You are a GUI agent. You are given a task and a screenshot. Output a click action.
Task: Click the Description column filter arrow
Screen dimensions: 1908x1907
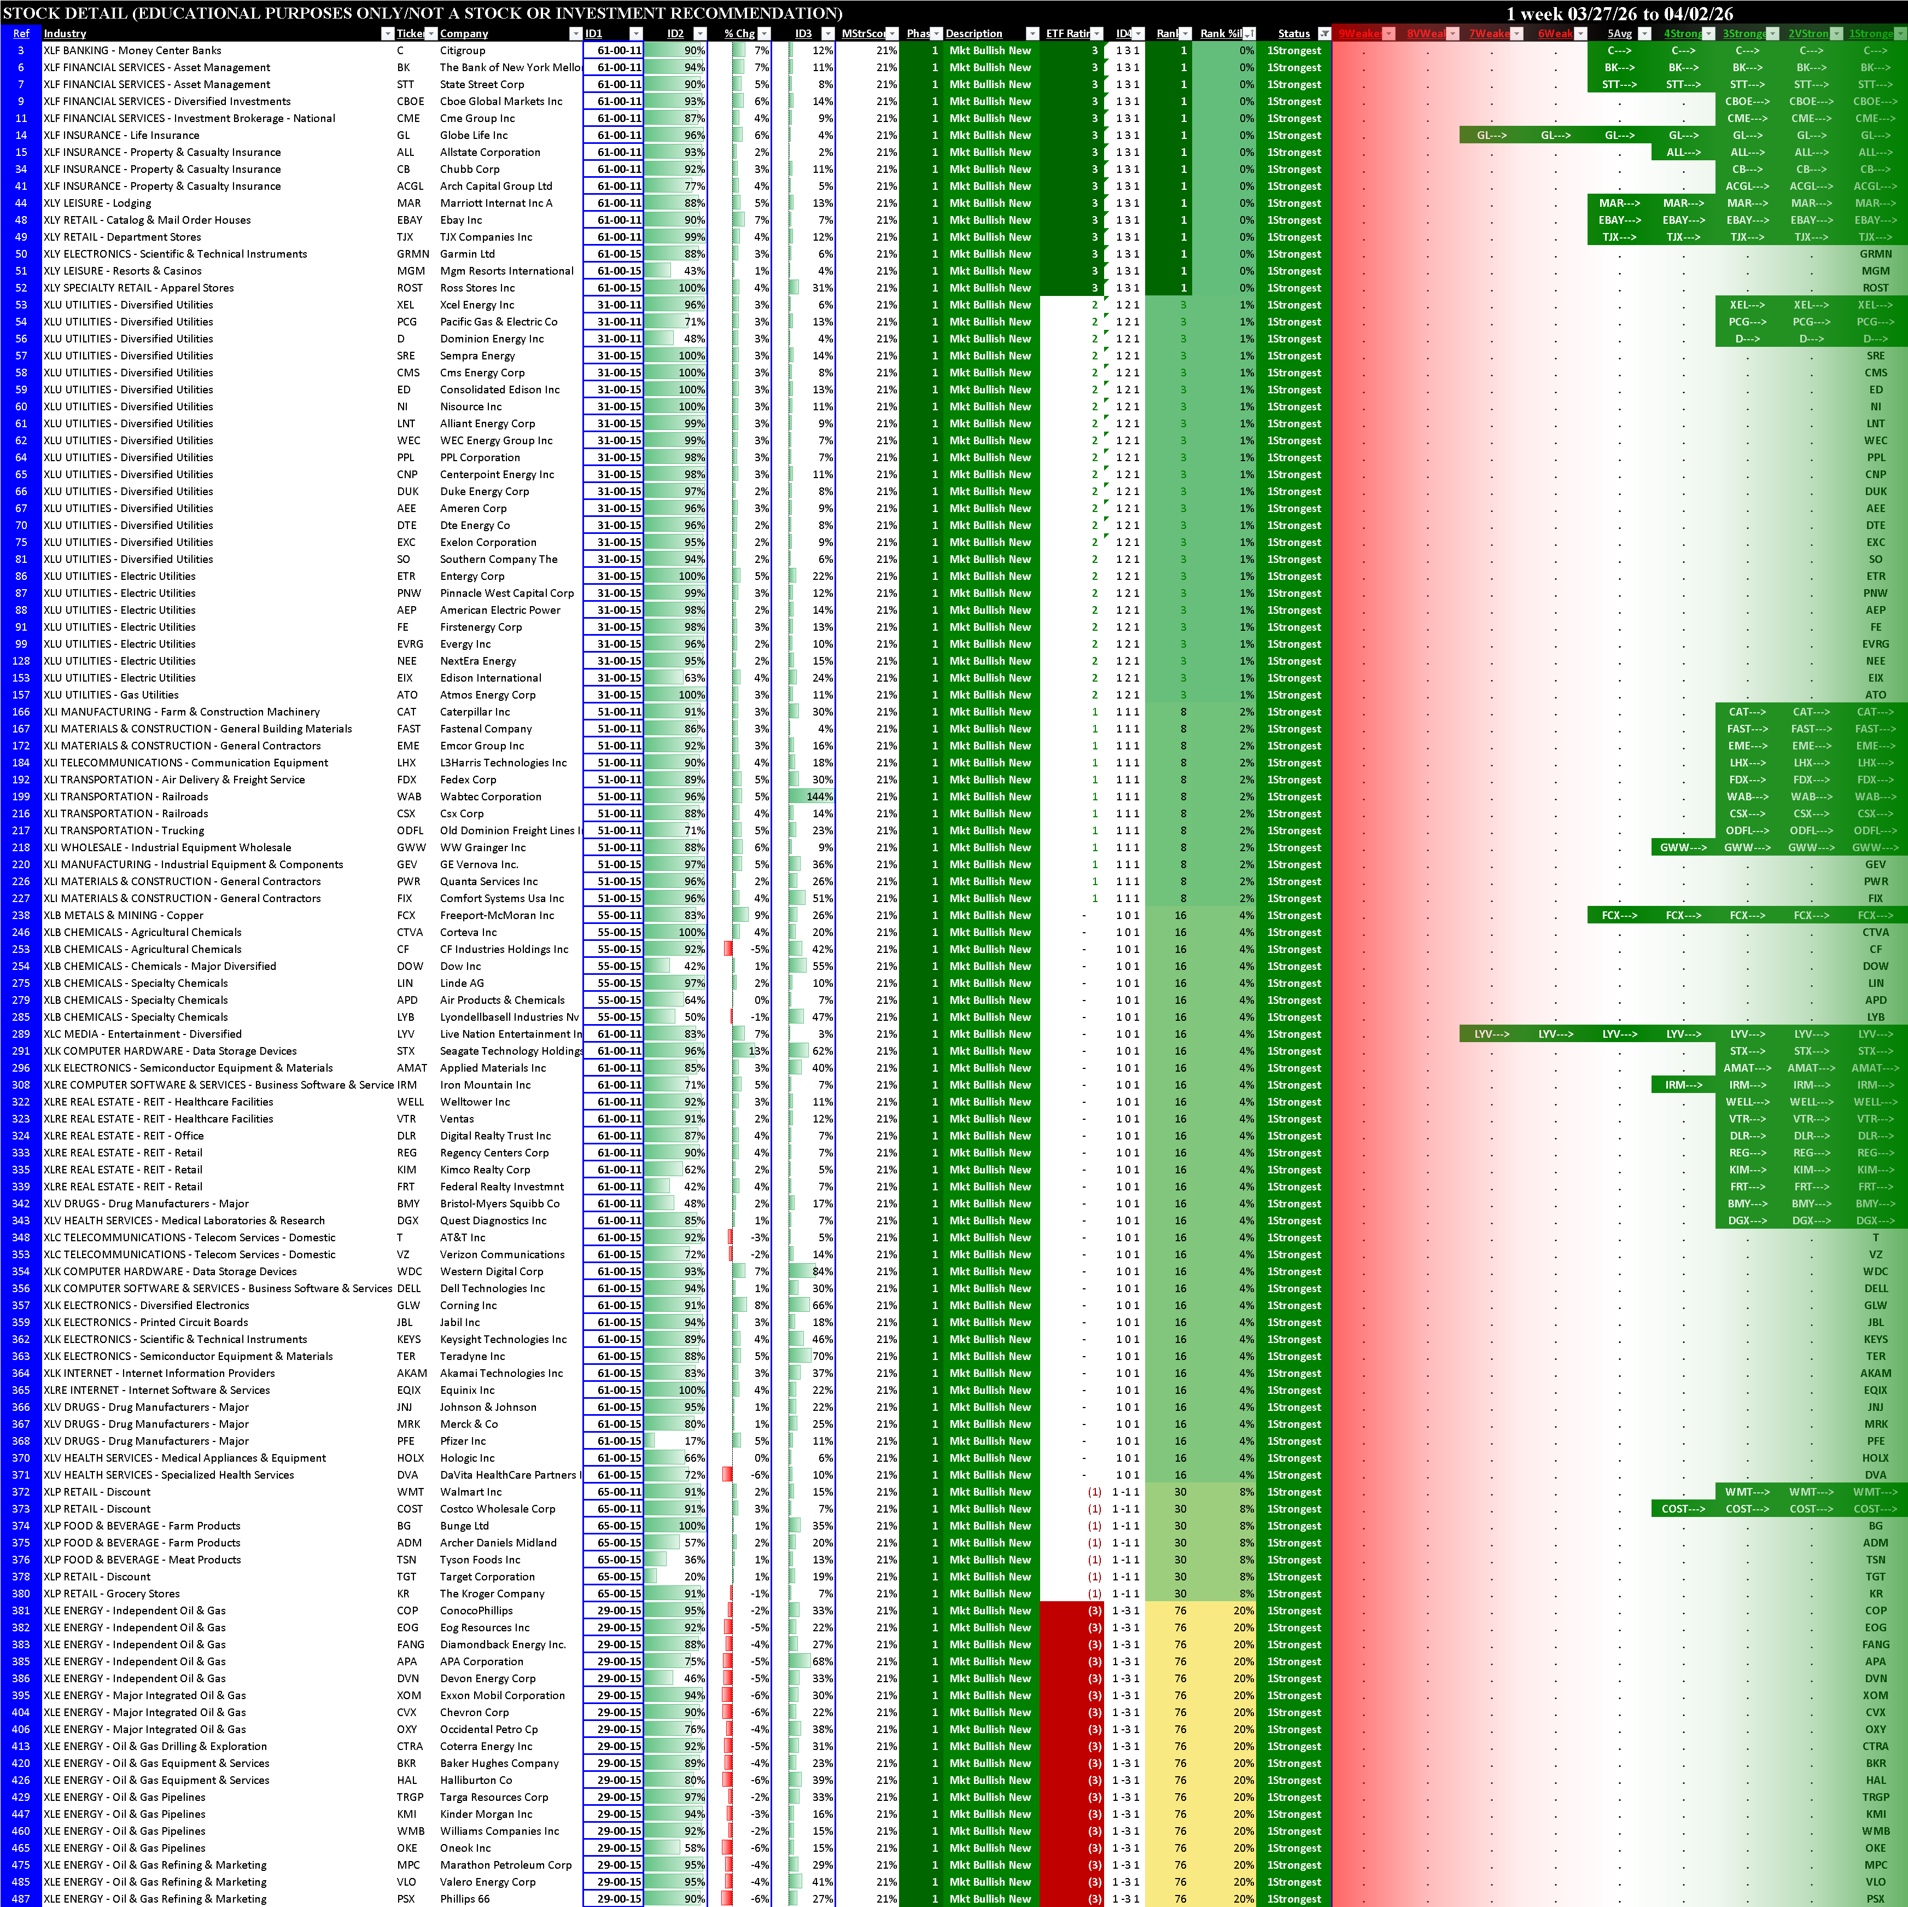1032,33
